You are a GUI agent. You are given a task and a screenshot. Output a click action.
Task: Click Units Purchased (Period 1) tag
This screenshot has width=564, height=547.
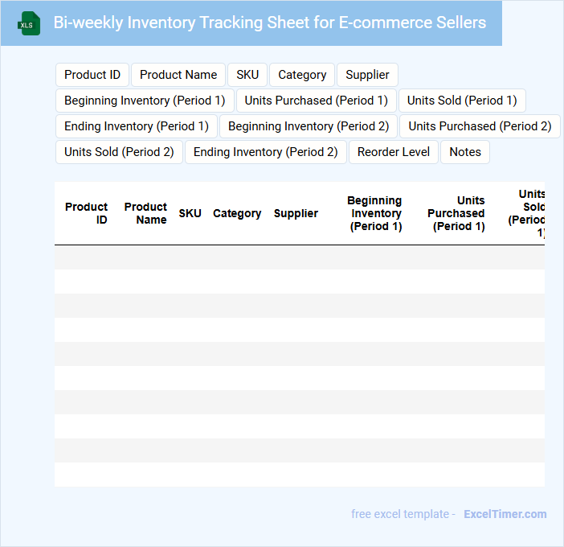[317, 101]
